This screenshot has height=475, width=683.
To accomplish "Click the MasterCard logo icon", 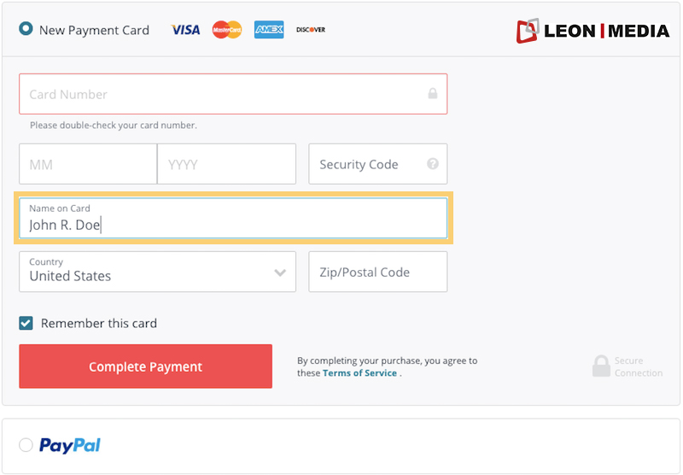I will (x=227, y=30).
